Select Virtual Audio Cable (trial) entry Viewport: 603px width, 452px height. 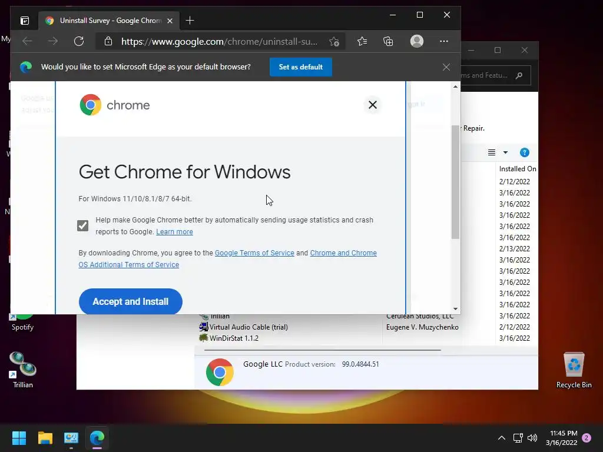(x=249, y=327)
